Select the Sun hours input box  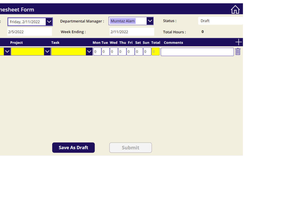tap(147, 51)
